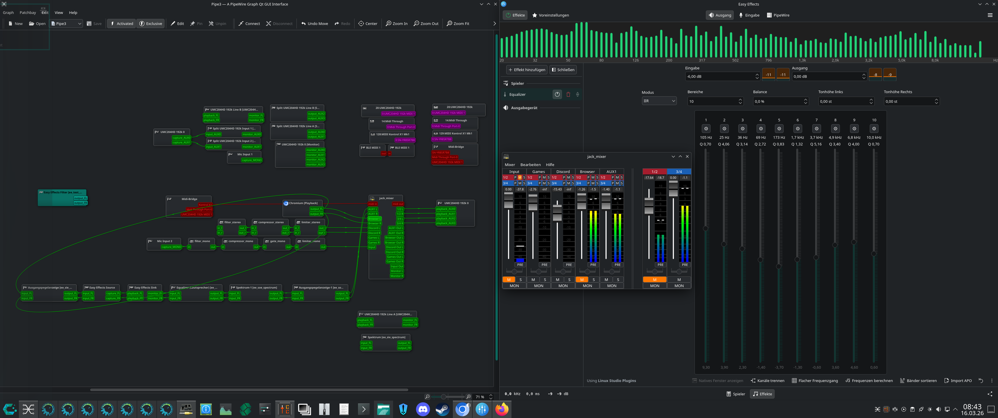The height and width of the screenshot is (418, 998).
Task: Click the red Equalizer delete trash icon
Action: point(568,94)
